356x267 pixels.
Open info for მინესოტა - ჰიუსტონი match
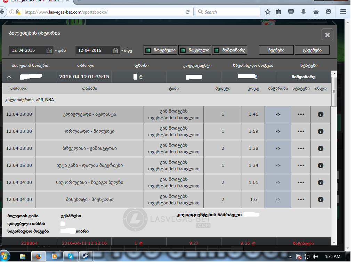pyautogui.click(x=320, y=200)
